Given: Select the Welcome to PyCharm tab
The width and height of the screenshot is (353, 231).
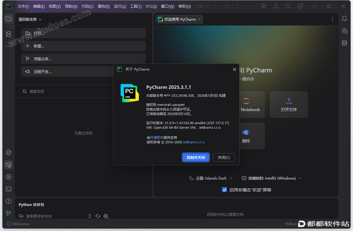Looking at the screenshot, I should tap(179, 19).
